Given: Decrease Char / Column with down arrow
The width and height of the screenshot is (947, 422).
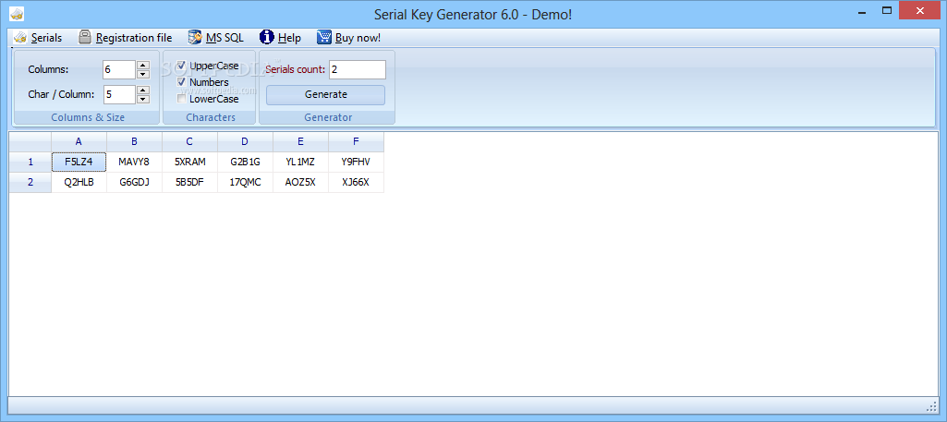Looking at the screenshot, I should pyautogui.click(x=143, y=99).
